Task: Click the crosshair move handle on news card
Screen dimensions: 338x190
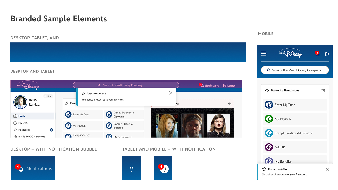Action: click(230, 103)
